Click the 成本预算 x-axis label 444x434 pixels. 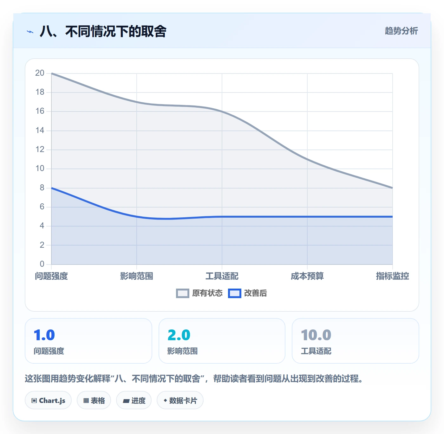point(307,276)
